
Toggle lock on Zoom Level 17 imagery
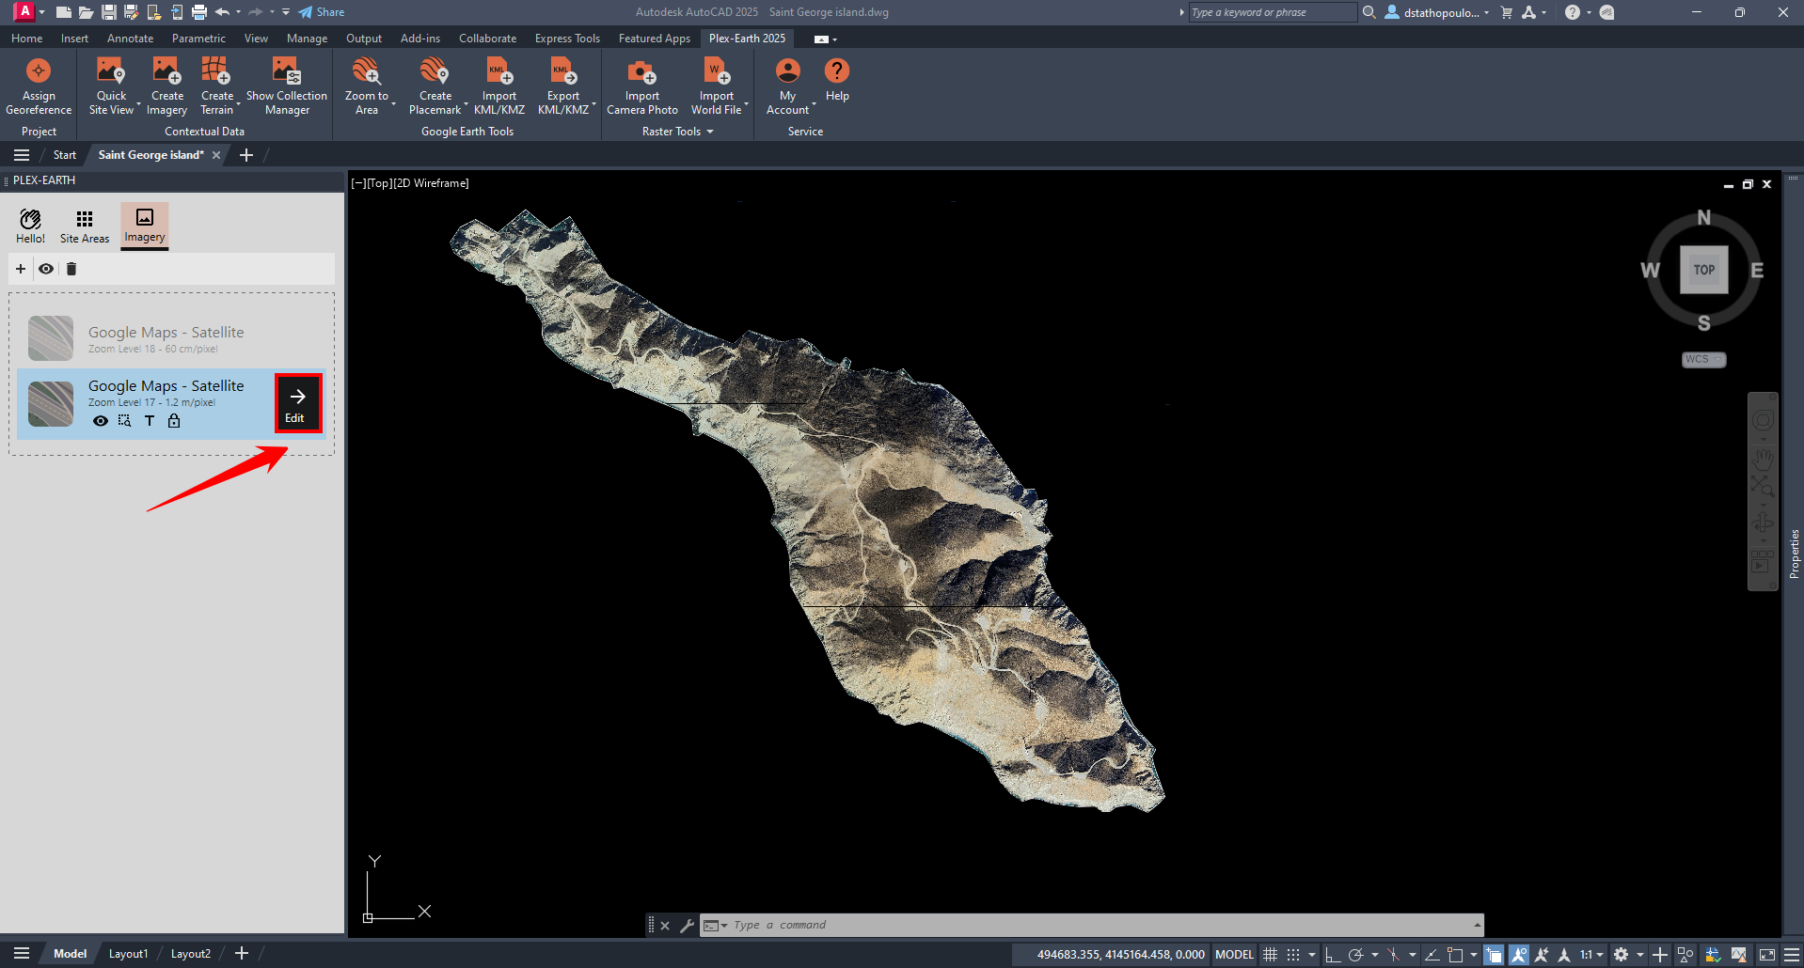coord(174,421)
